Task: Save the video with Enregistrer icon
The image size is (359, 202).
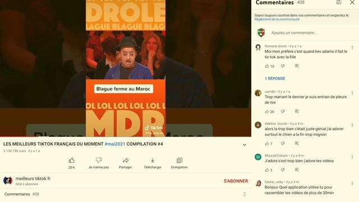Action: pos(179,160)
